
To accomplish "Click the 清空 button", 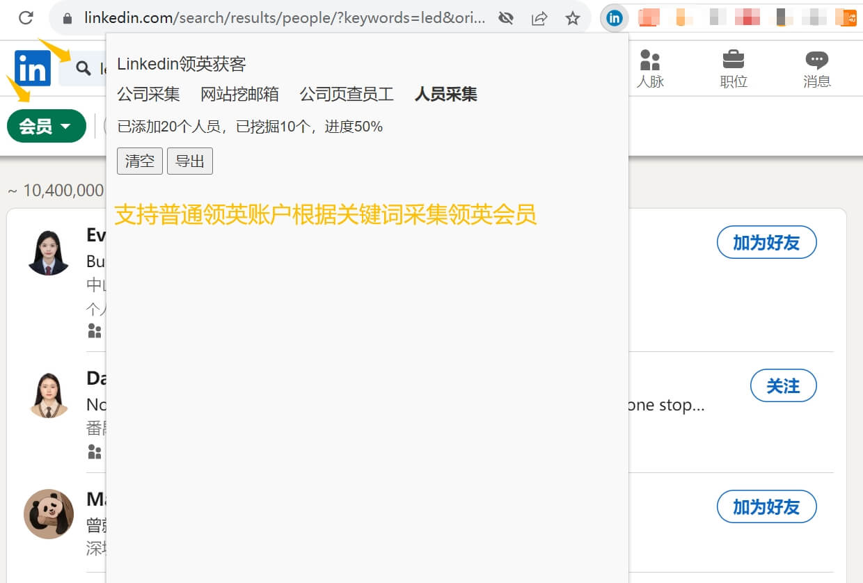I will point(140,161).
